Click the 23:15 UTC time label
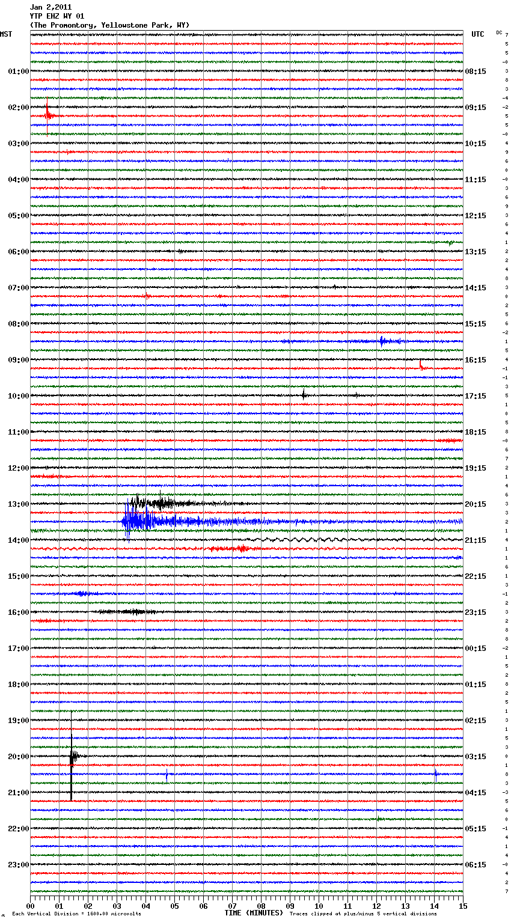 (476, 612)
